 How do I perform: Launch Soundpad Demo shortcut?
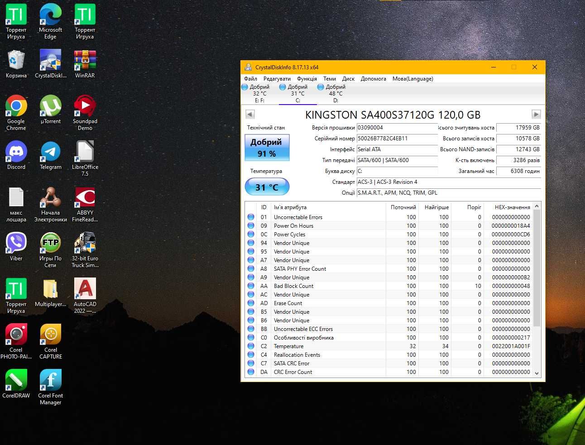(x=85, y=113)
